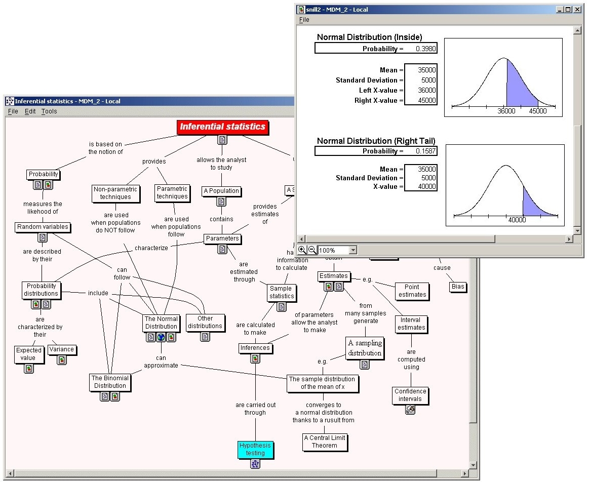Click the 'Normal Distribution (Right Tail)' heading
Screen dimensions: 589x482
(x=376, y=141)
